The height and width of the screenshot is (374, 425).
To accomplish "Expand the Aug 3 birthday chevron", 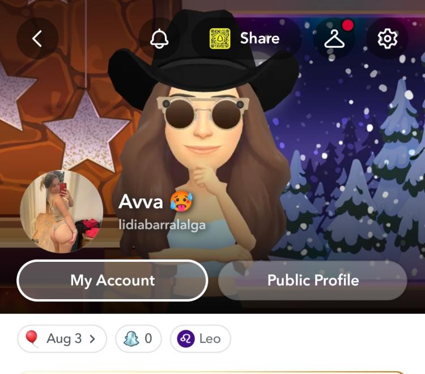I will [x=92, y=339].
